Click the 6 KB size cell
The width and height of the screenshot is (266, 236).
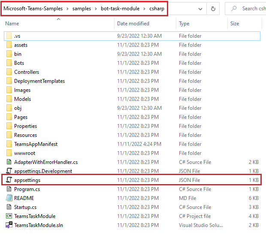[x=254, y=198]
